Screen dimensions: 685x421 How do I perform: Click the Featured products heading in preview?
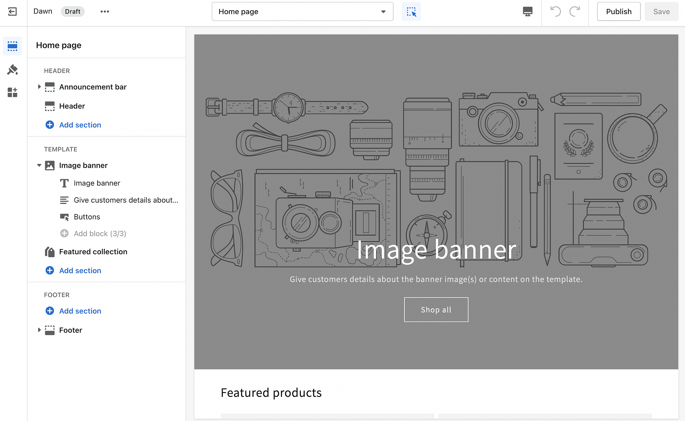(x=271, y=393)
